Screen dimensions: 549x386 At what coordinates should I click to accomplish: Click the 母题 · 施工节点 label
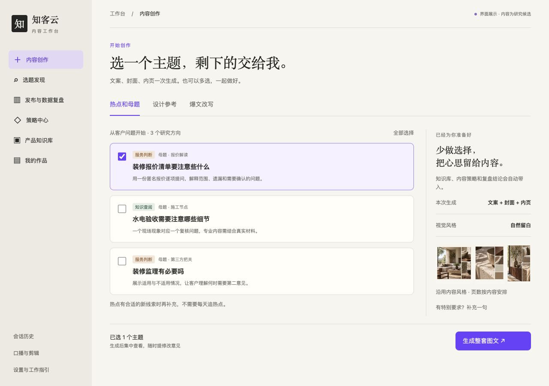click(x=173, y=207)
